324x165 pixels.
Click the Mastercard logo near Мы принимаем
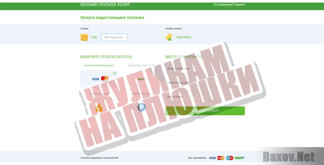(x=220, y=157)
